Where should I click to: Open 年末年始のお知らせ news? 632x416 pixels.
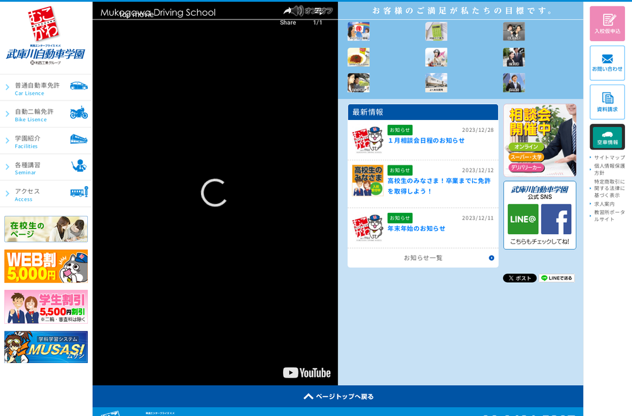click(416, 229)
